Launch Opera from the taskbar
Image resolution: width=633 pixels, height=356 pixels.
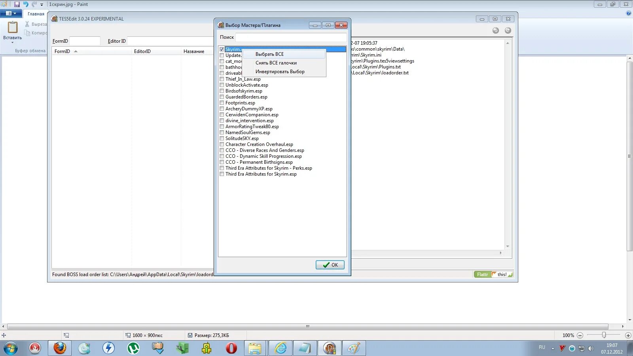pos(231,348)
